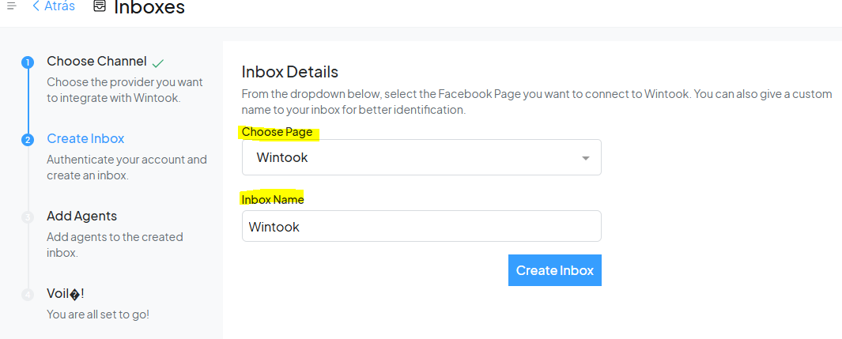842x339 pixels.
Task: Click 'Authenticate your account' description text
Action: 126,168
